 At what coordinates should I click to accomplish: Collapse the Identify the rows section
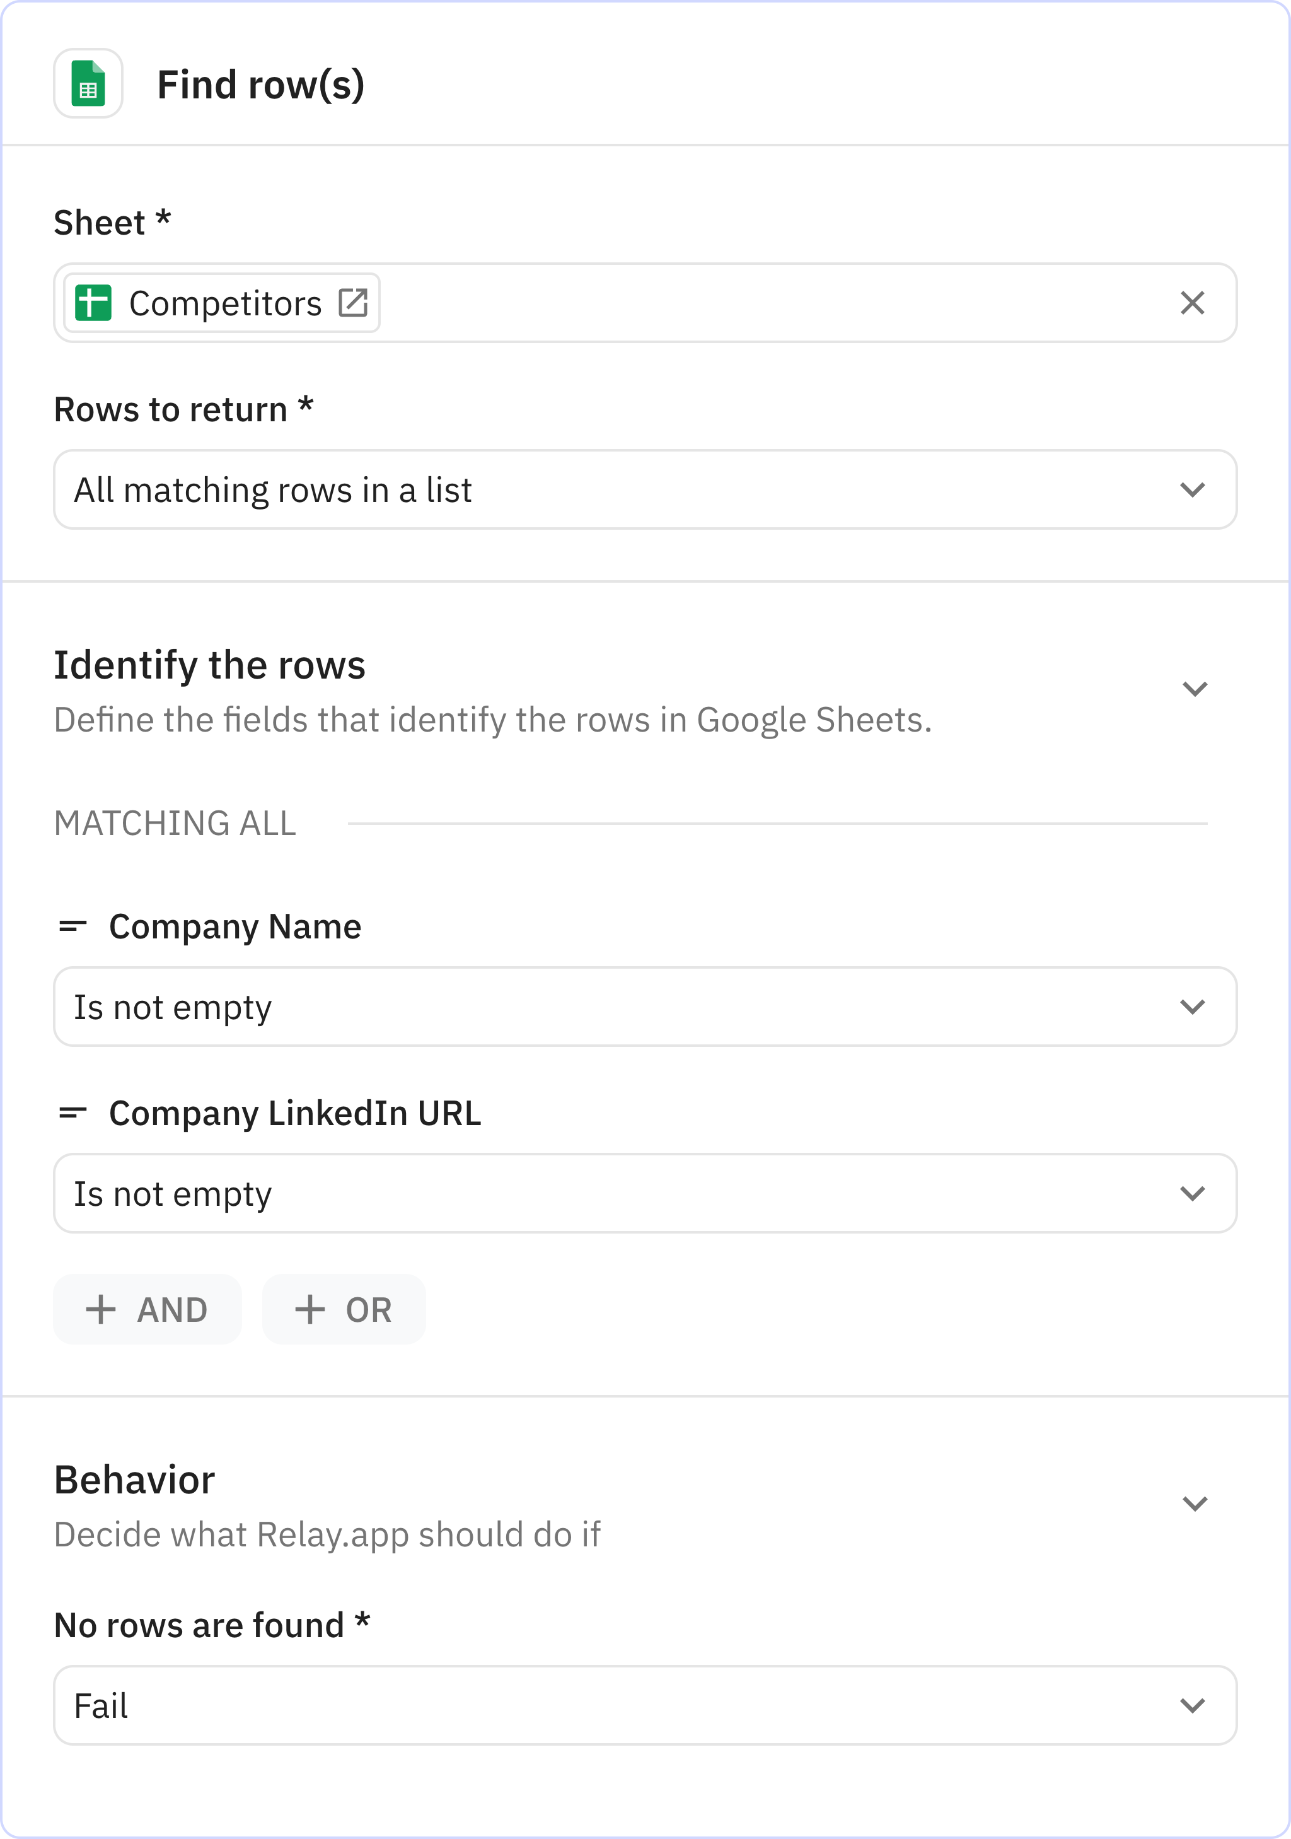1194,689
